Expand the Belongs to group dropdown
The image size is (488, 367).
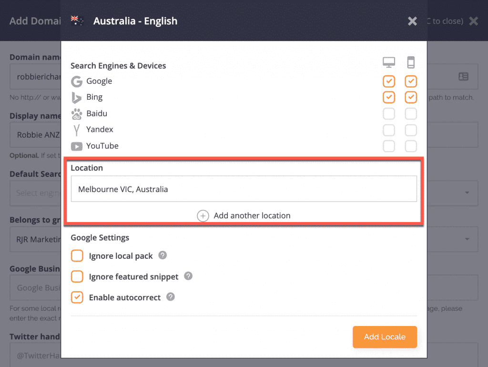coord(468,239)
